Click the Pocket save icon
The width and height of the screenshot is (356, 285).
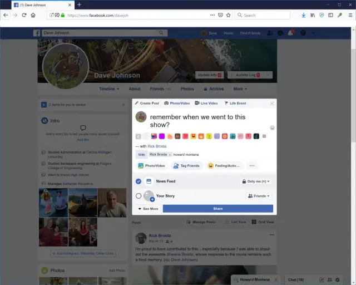tap(220, 15)
